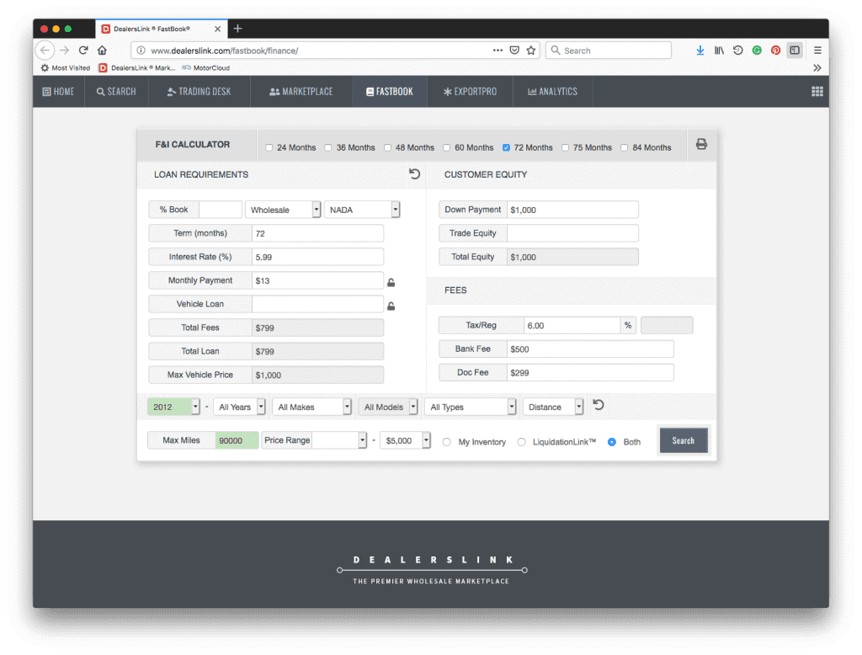Open the 2012 start year dropdown
The width and height of the screenshot is (862, 655).
pyautogui.click(x=173, y=407)
